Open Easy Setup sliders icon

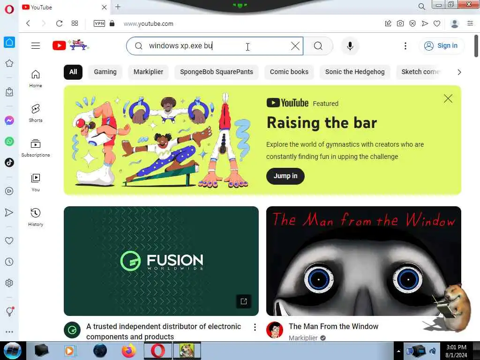pyautogui.click(x=470, y=23)
